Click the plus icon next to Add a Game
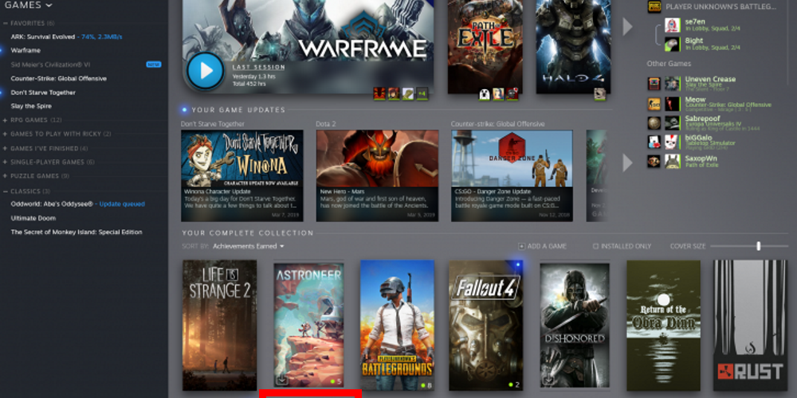797x398 pixels. tap(521, 246)
